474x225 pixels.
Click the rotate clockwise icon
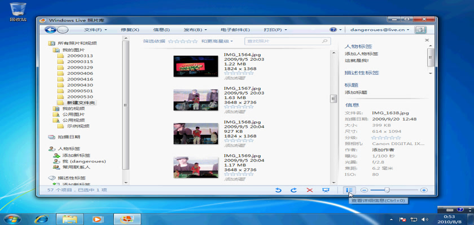(x=293, y=191)
